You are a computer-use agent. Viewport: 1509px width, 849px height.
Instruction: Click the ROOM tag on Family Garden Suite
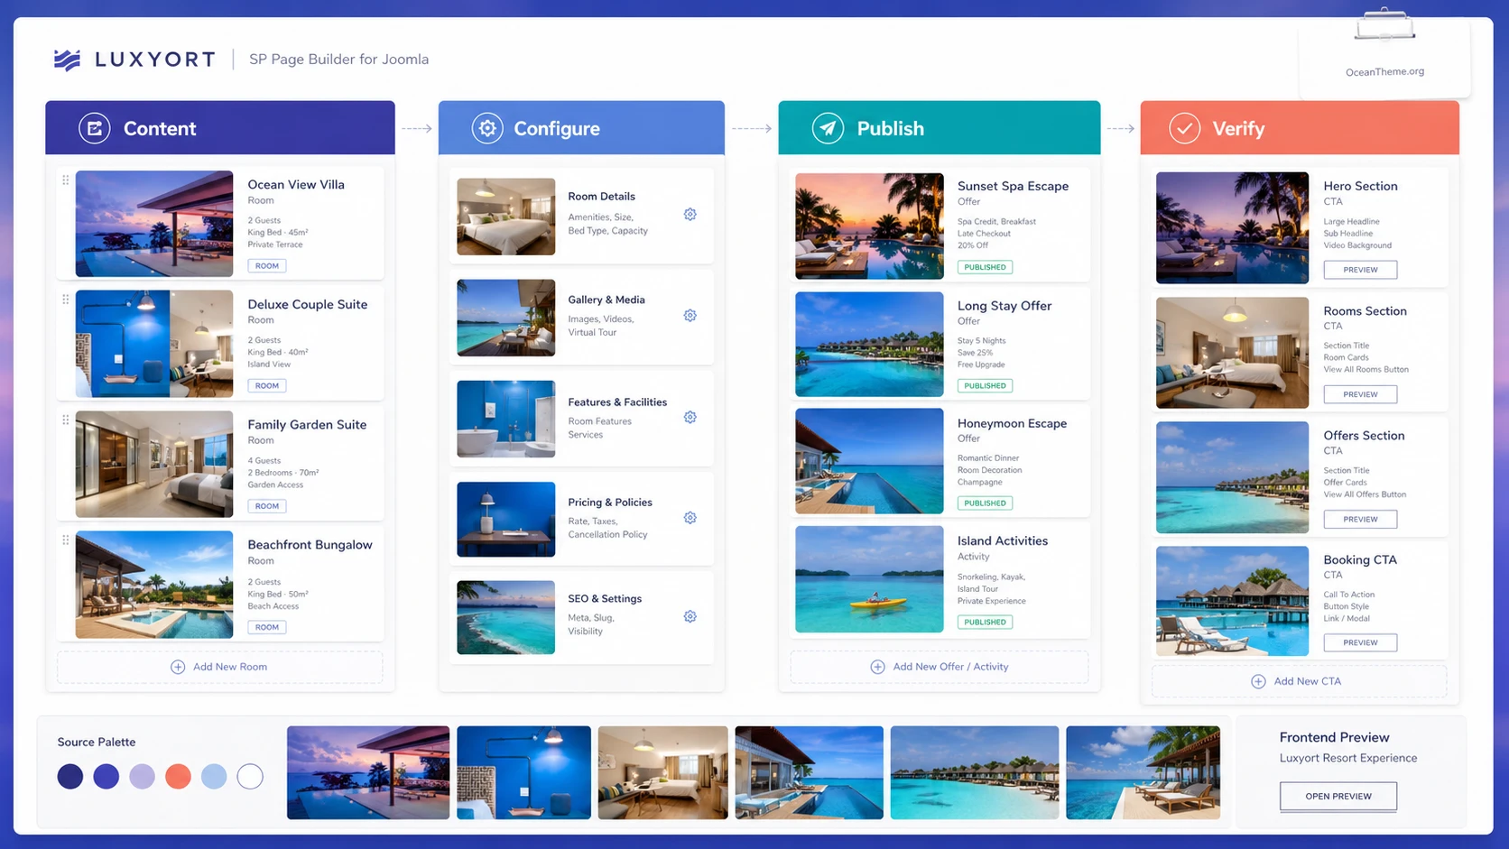point(267,506)
